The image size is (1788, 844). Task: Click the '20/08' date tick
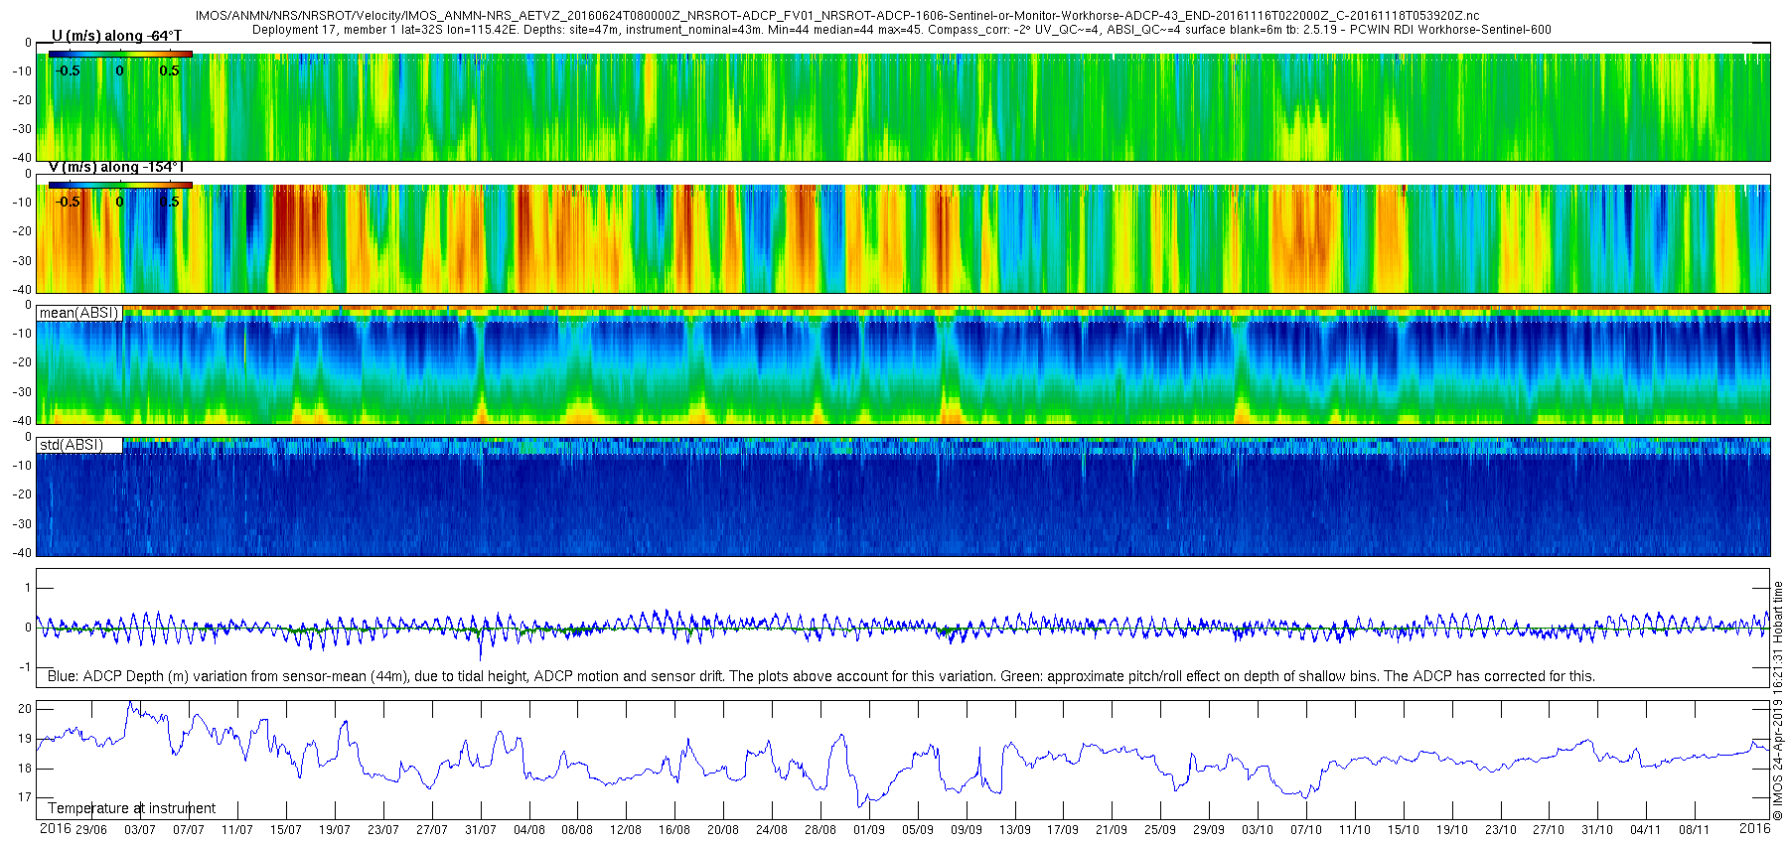click(722, 830)
